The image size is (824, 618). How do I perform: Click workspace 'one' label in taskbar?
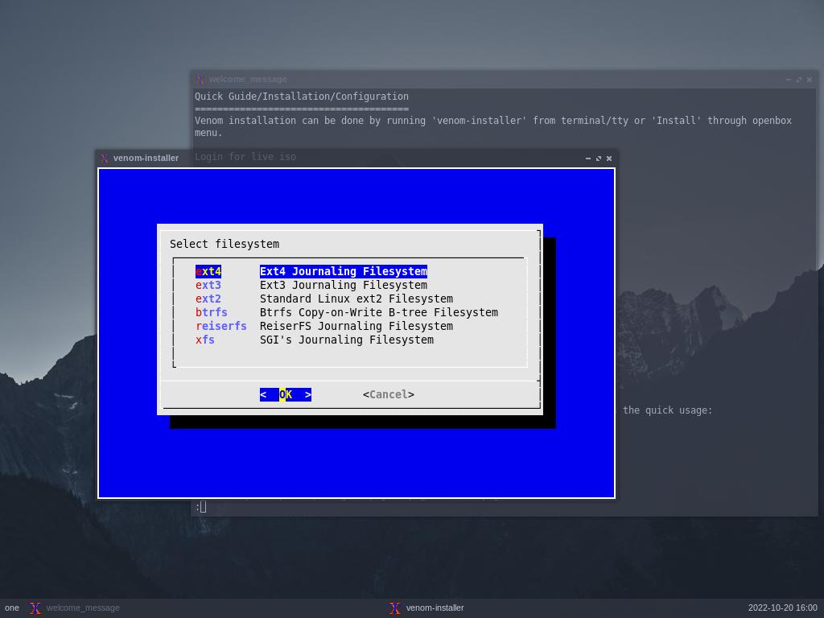point(11,608)
